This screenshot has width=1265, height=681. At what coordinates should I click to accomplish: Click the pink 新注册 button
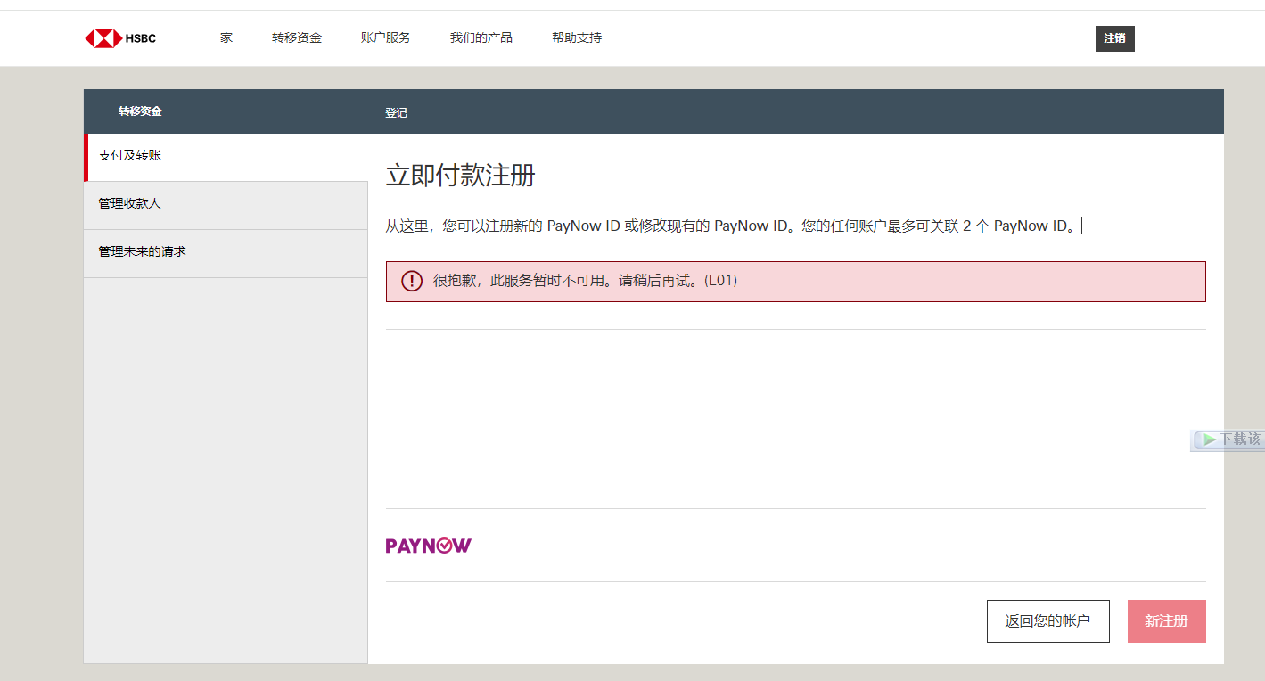[1166, 620]
